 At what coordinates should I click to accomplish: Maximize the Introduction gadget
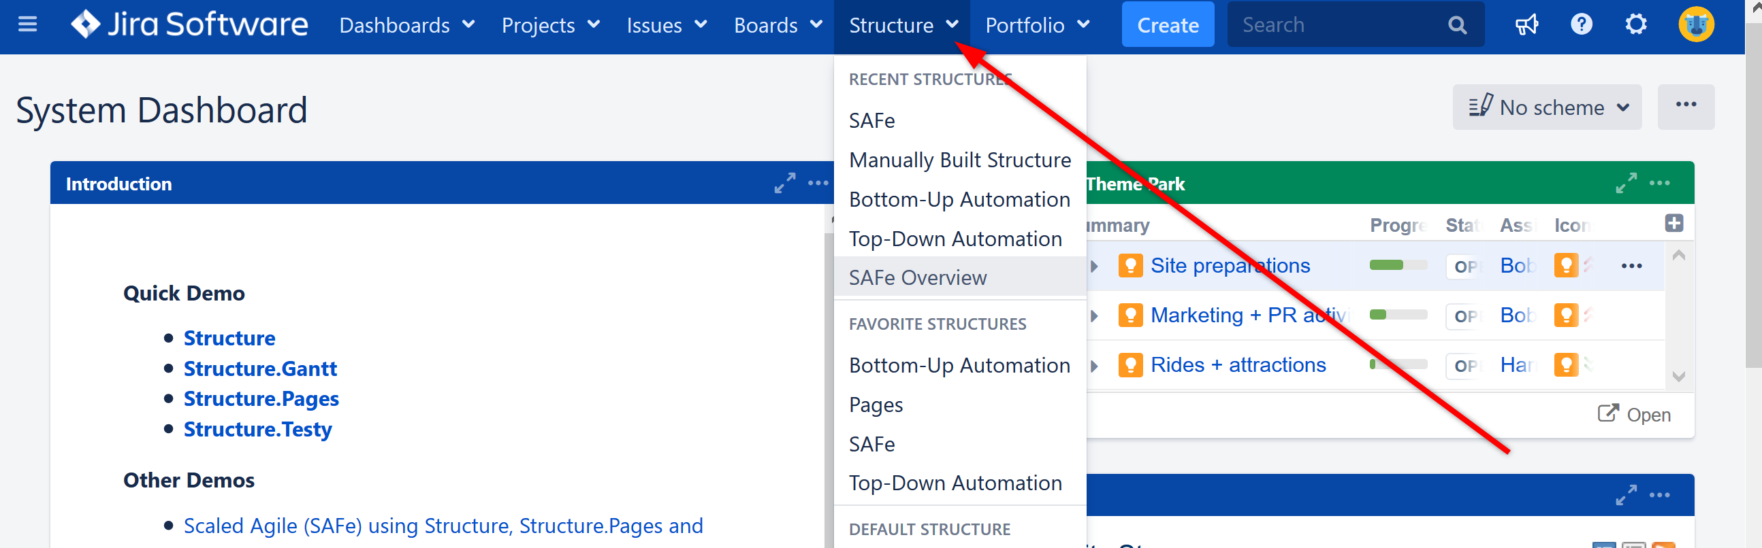click(784, 183)
